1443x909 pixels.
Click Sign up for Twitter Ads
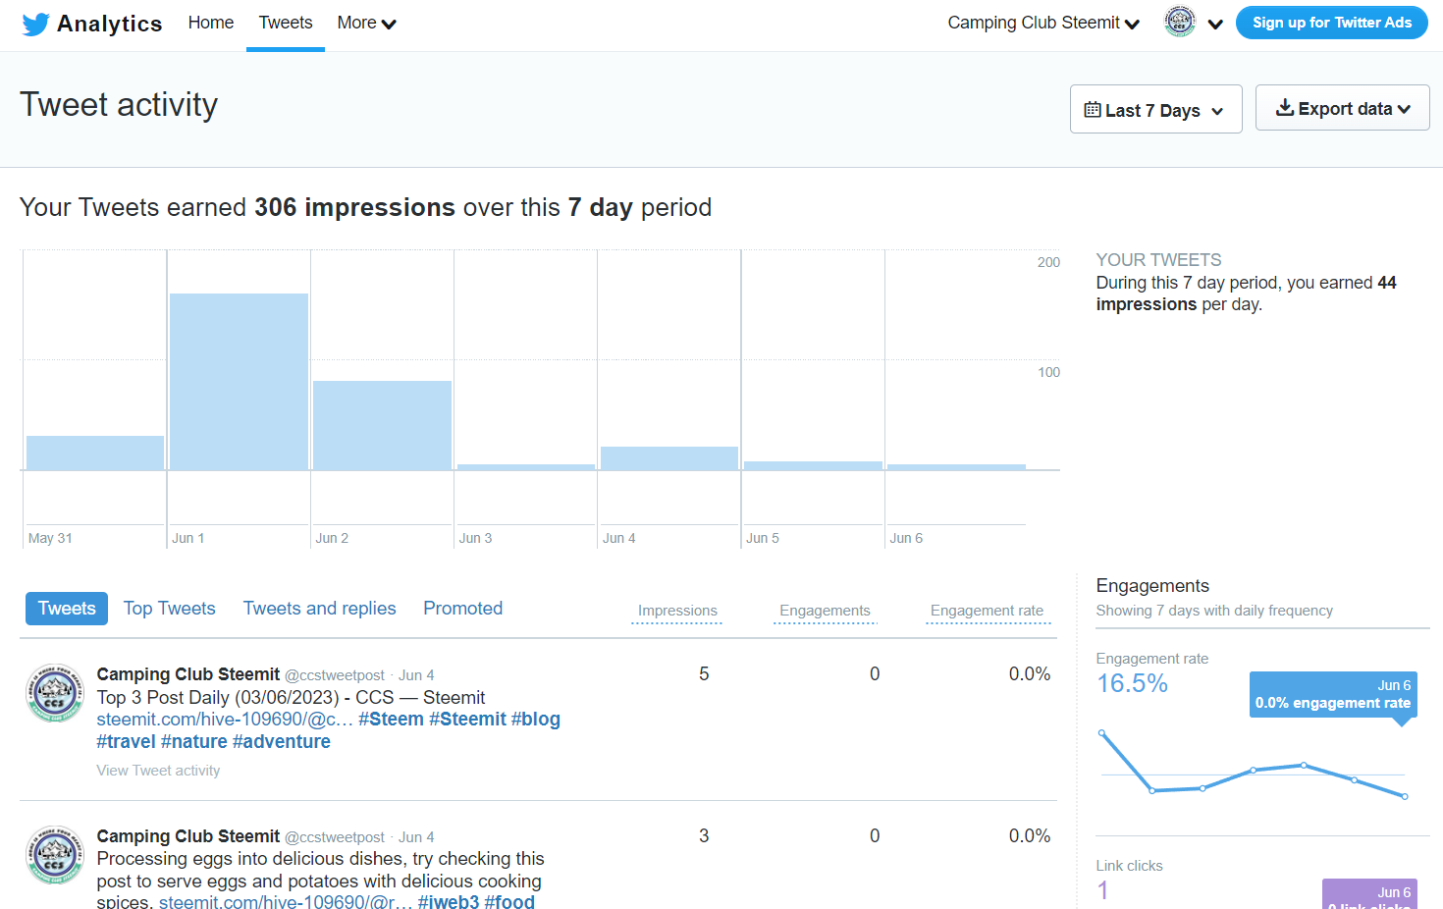pos(1331,23)
